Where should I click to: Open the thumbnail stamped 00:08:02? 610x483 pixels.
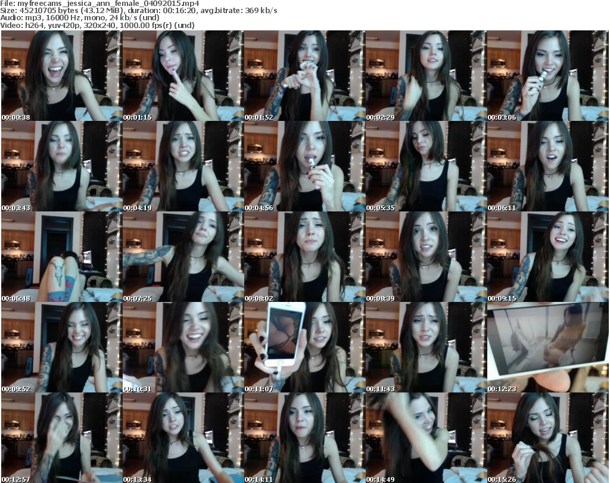pyautogui.click(x=304, y=257)
